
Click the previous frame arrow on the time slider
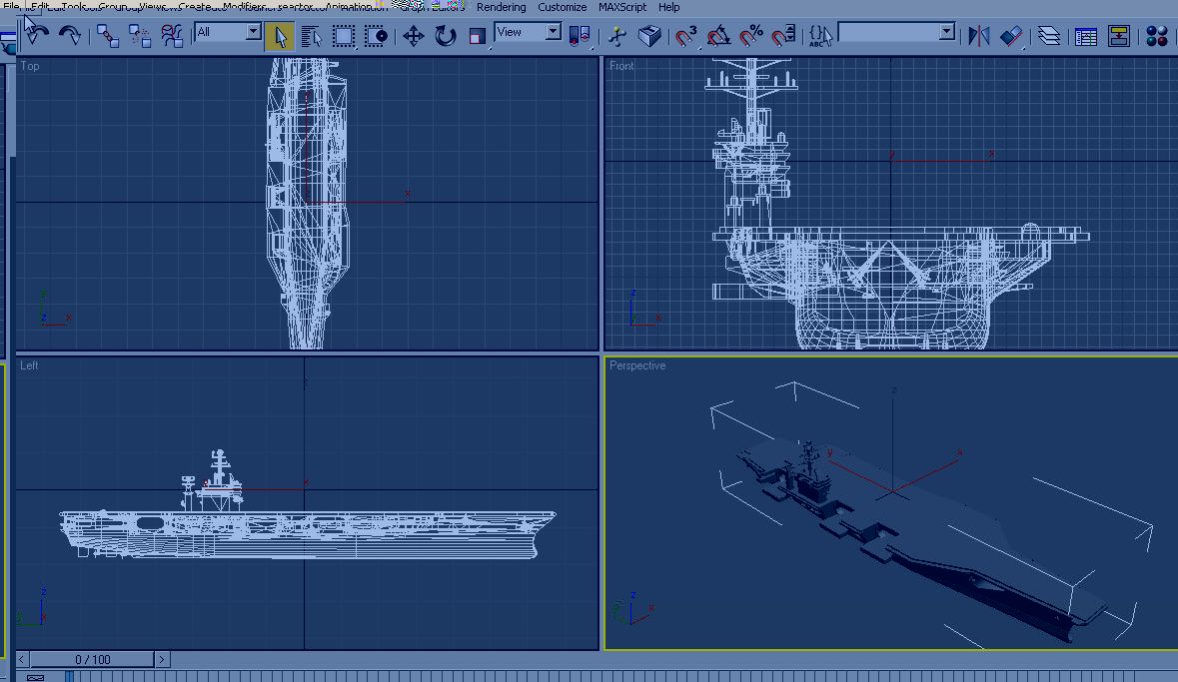23,659
